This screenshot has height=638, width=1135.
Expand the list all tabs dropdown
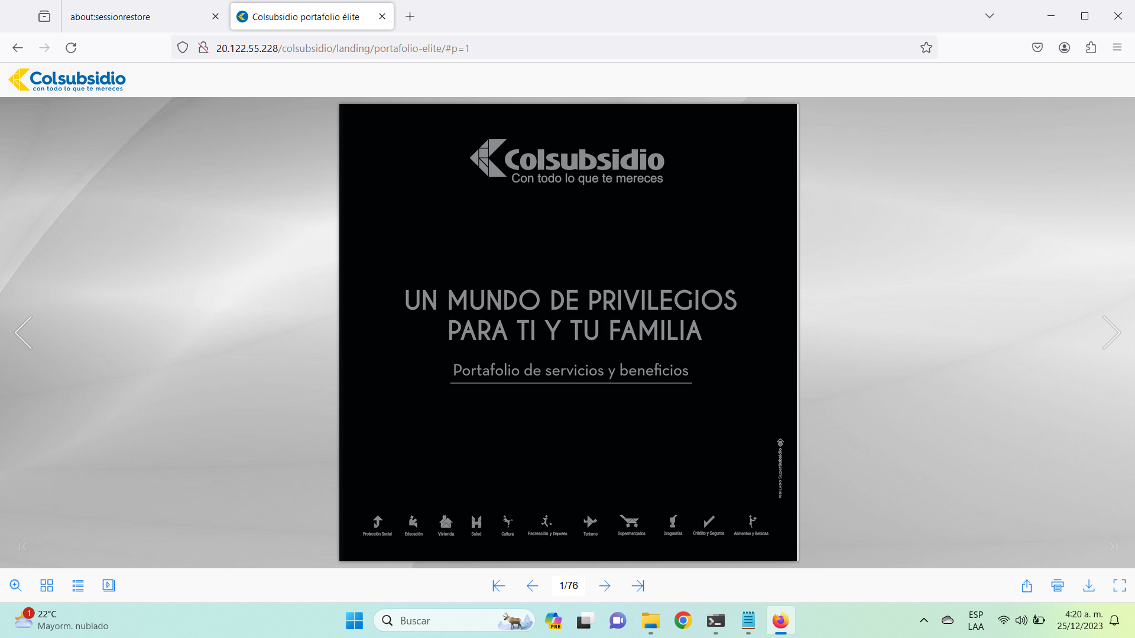(x=990, y=16)
